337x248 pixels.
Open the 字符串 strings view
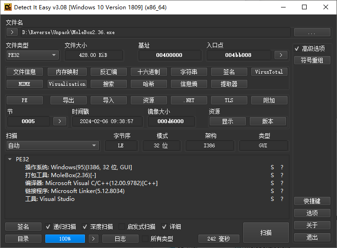coord(189,72)
